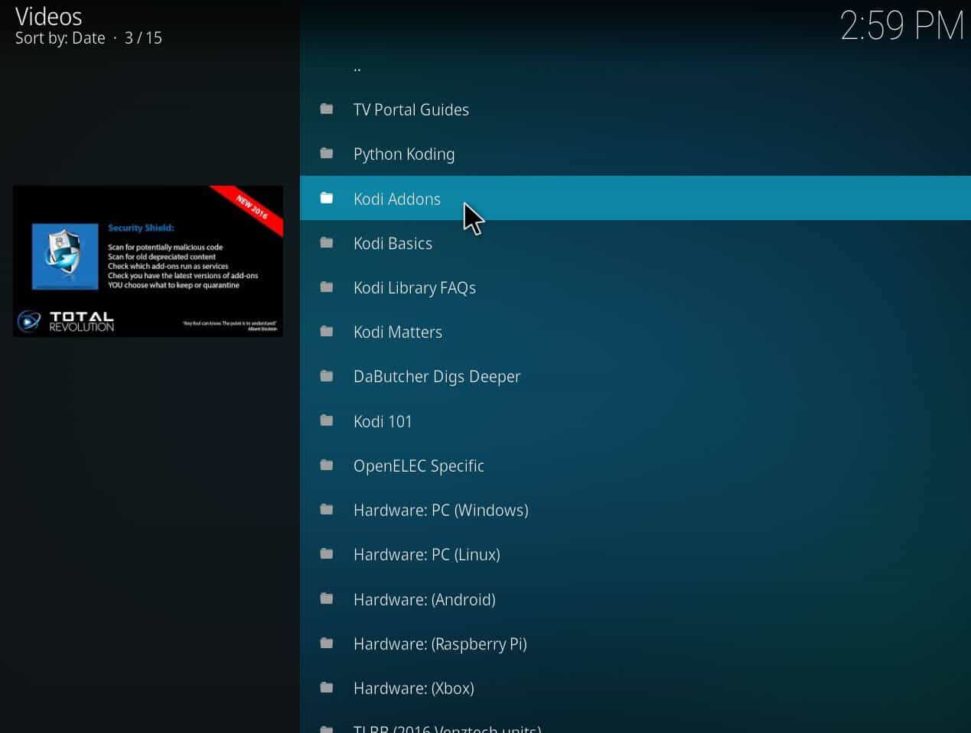Open the Kodi Basics folder
This screenshot has width=971, height=733.
635,243
